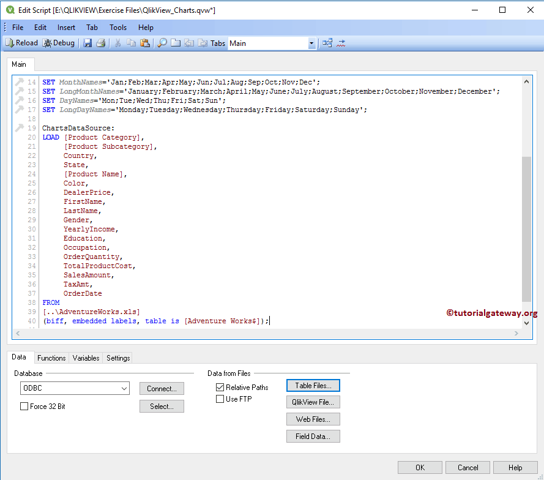Viewport: 544px width, 480px height.
Task: Switch to the Variables tab
Action: coord(86,358)
